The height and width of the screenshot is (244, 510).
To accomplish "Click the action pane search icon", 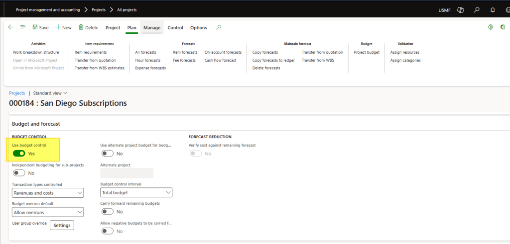I will (x=219, y=27).
